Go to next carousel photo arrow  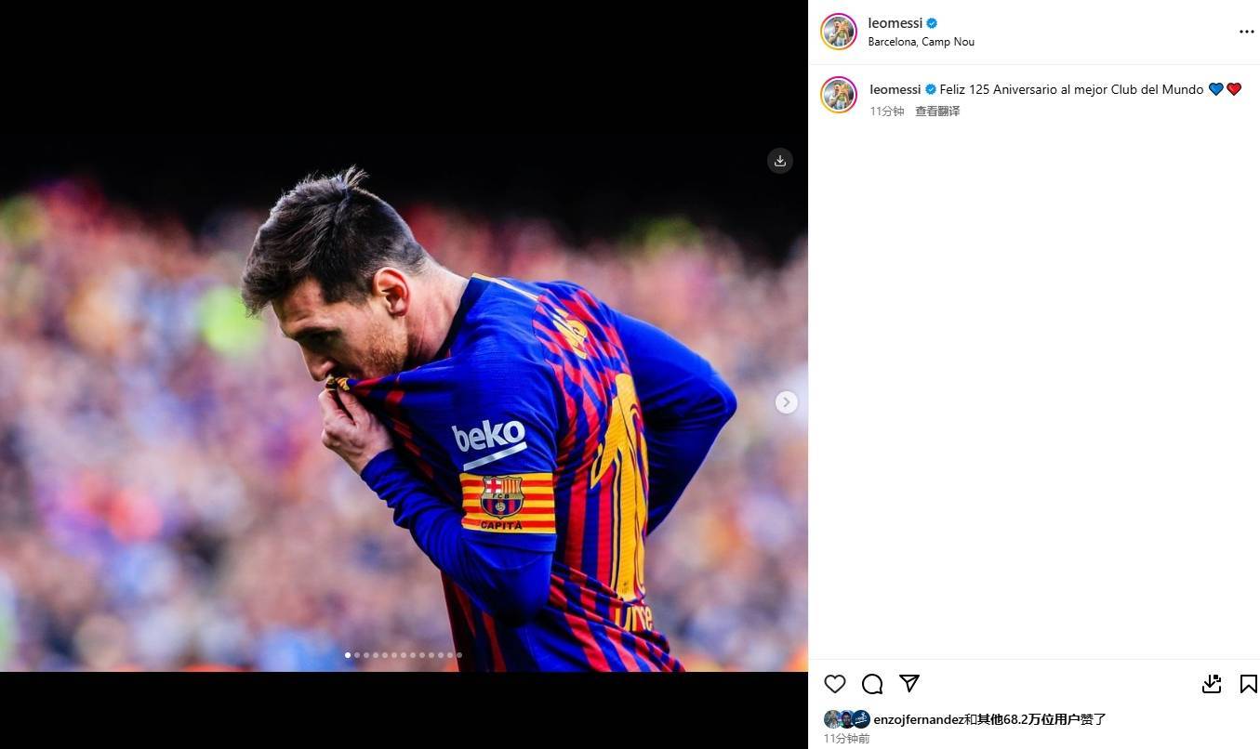tap(787, 402)
